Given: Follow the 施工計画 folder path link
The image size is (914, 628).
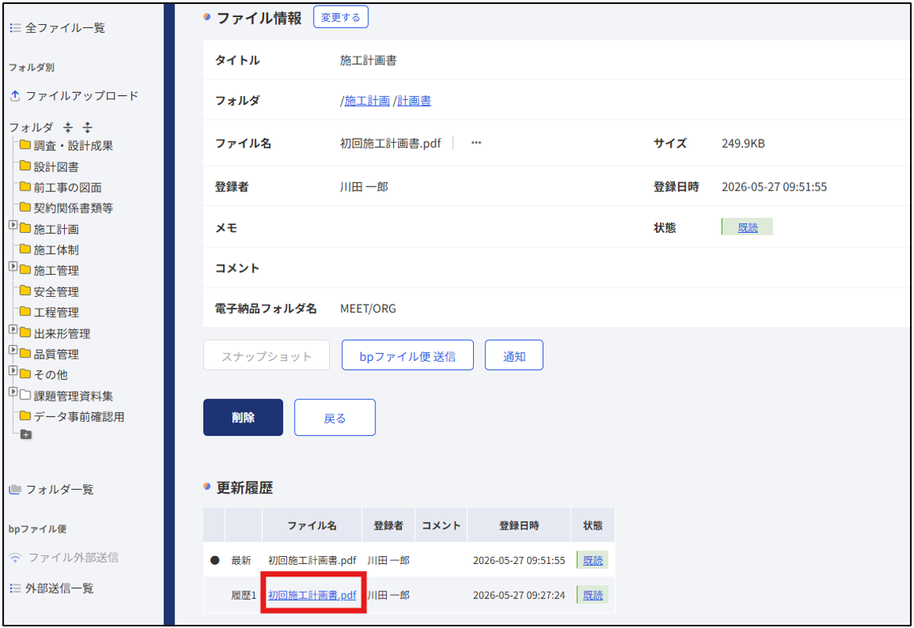Looking at the screenshot, I should coord(367,101).
